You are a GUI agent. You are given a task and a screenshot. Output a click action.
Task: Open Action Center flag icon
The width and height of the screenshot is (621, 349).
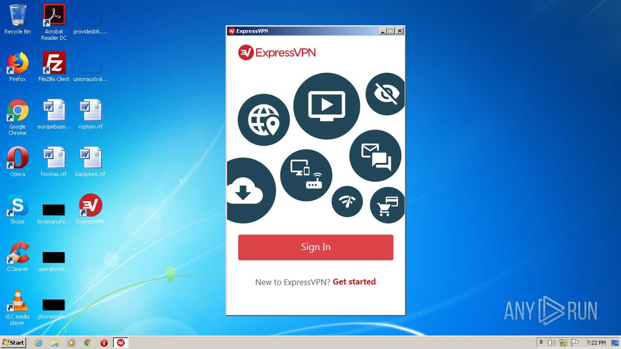tap(575, 343)
